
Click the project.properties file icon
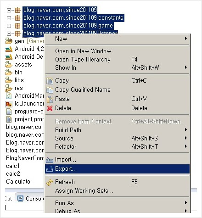(x=9, y=119)
